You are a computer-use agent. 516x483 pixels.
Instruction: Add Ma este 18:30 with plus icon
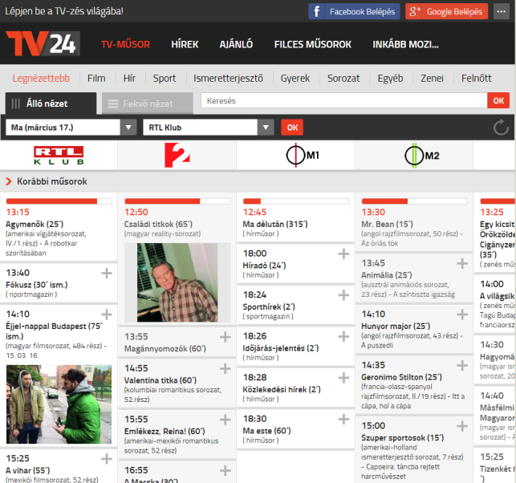click(343, 419)
